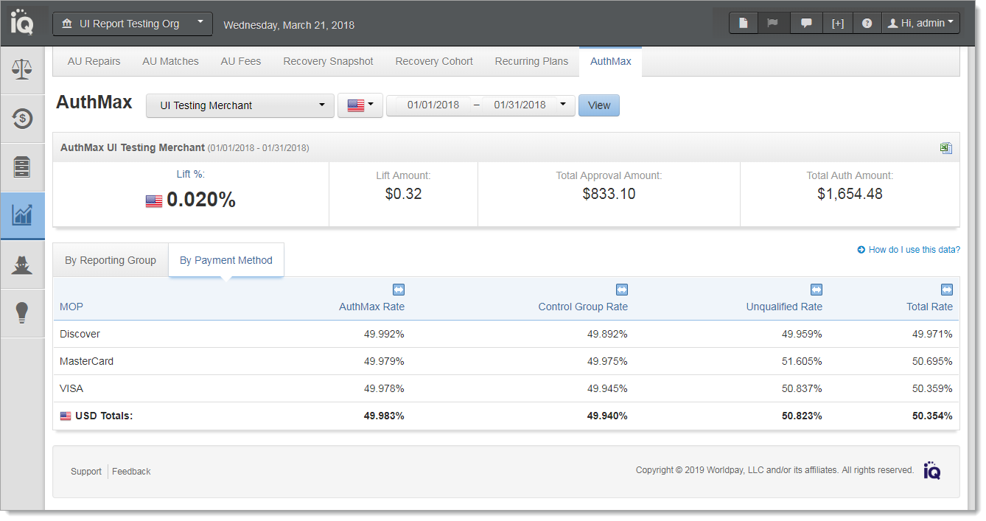Viewport: 986px width, 521px height.
Task: Click the View button
Action: click(598, 105)
